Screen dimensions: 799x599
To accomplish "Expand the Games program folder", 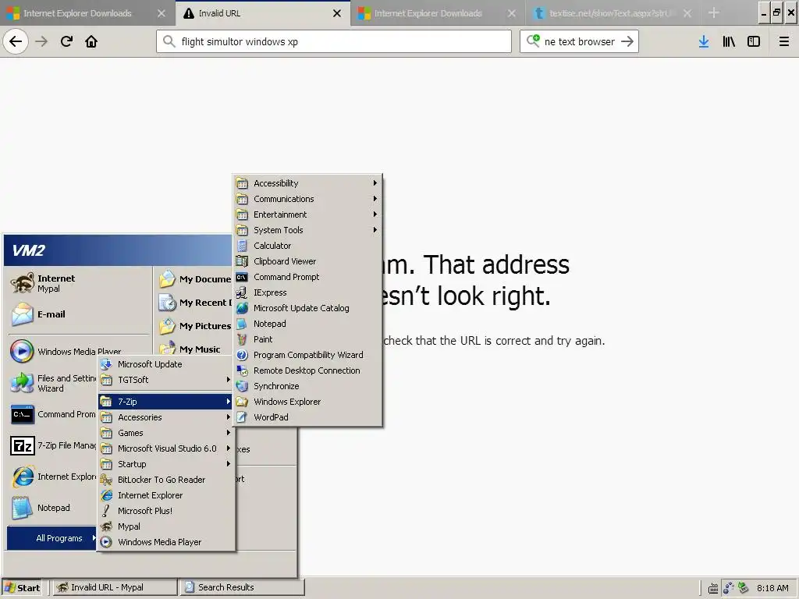I will (166, 433).
